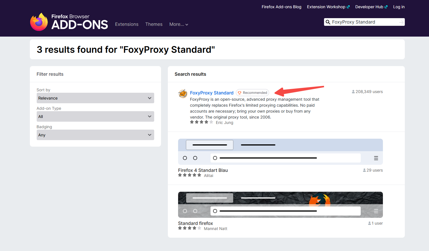This screenshot has height=251, width=429.
Task: Click the search arrow submit icon
Action: (401, 22)
